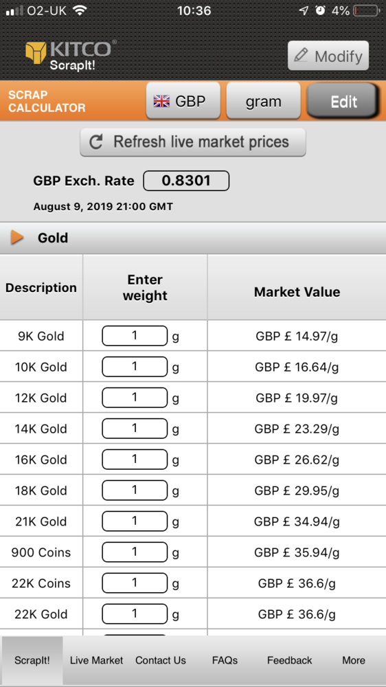
Task: Tap the alarm clock status icon
Action: point(321,10)
